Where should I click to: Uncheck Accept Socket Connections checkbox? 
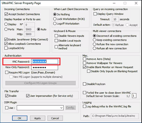(6, 14)
